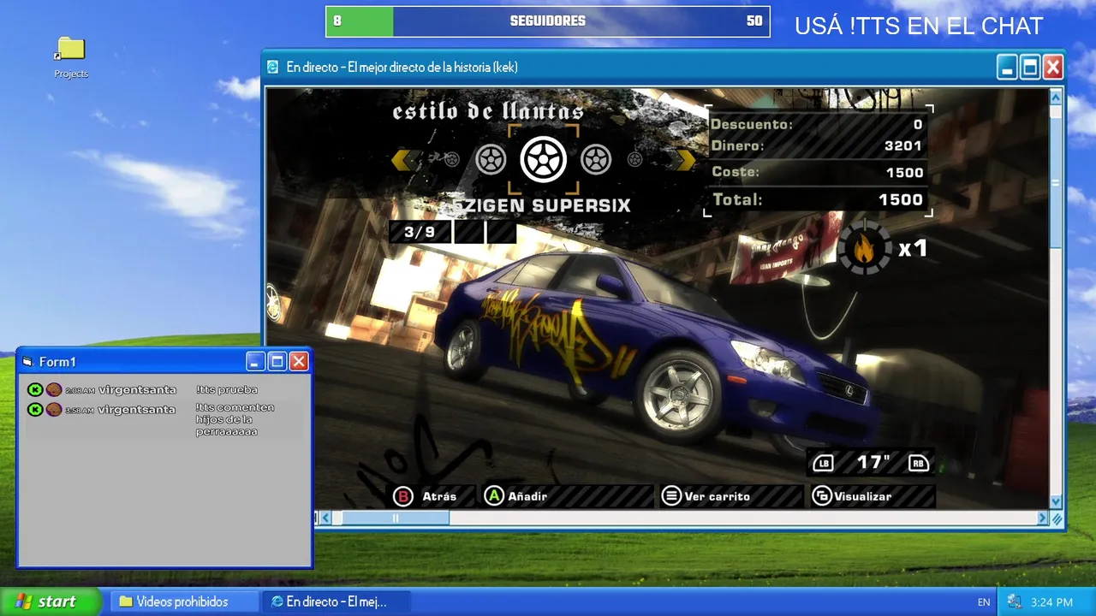Close the Form1 window

tap(299, 362)
